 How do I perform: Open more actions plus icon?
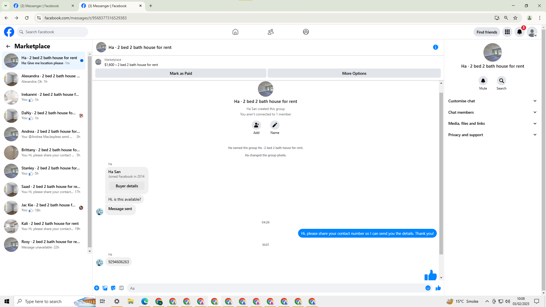97,288
